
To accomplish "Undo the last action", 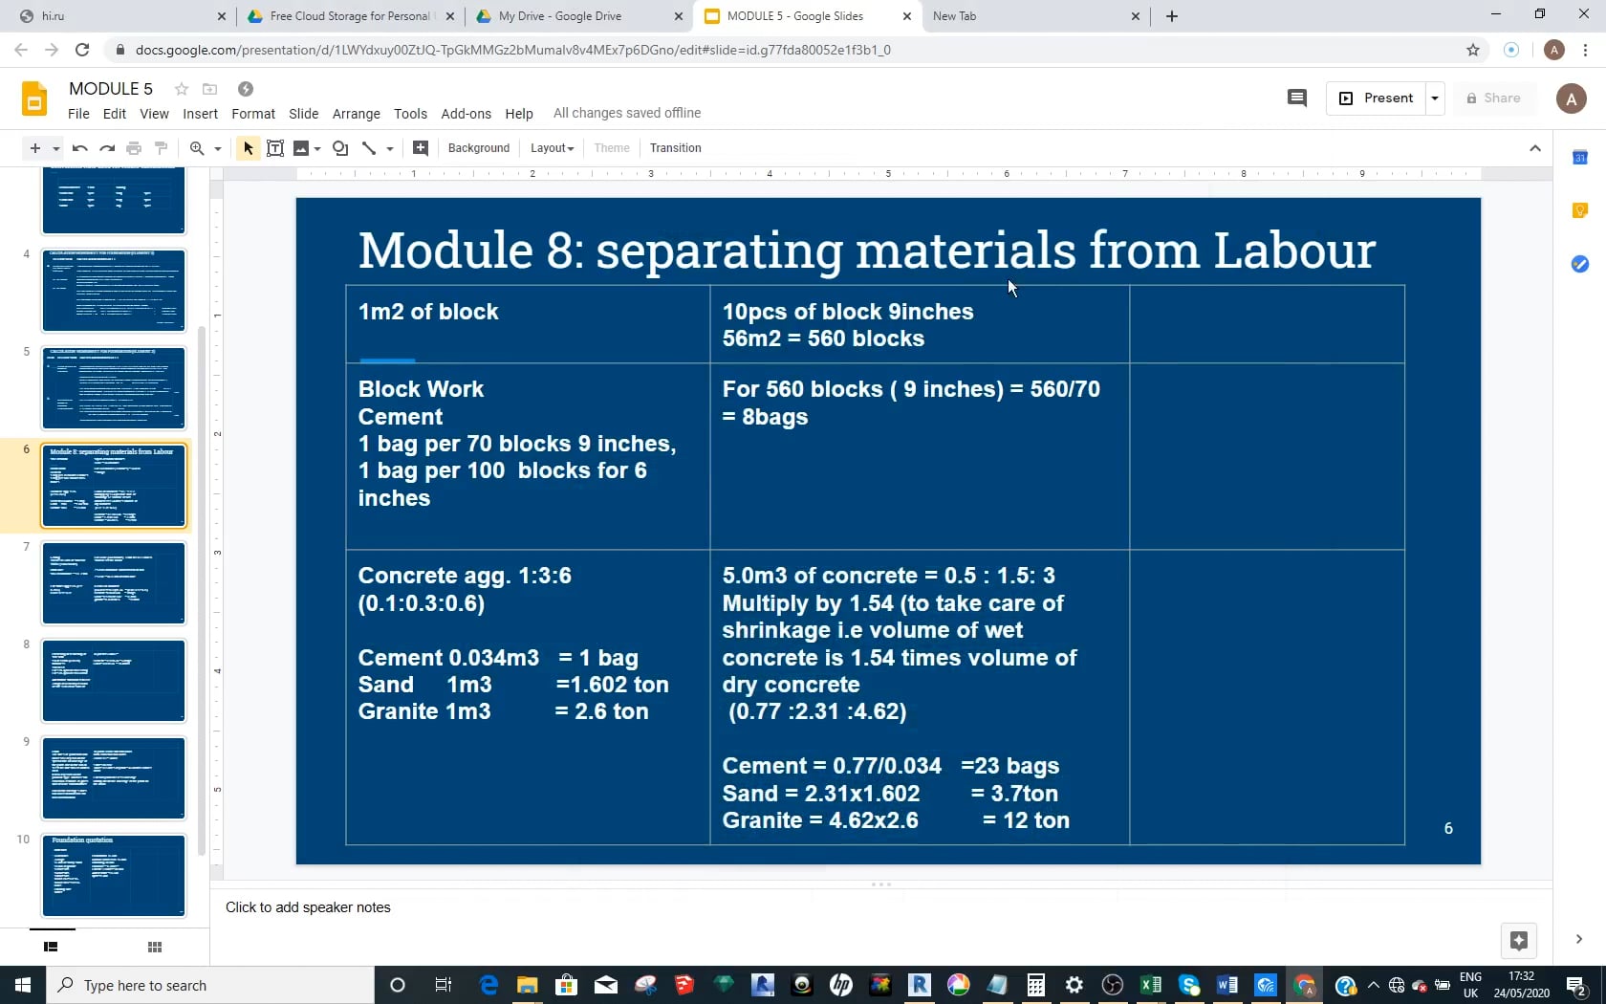I will point(80,148).
